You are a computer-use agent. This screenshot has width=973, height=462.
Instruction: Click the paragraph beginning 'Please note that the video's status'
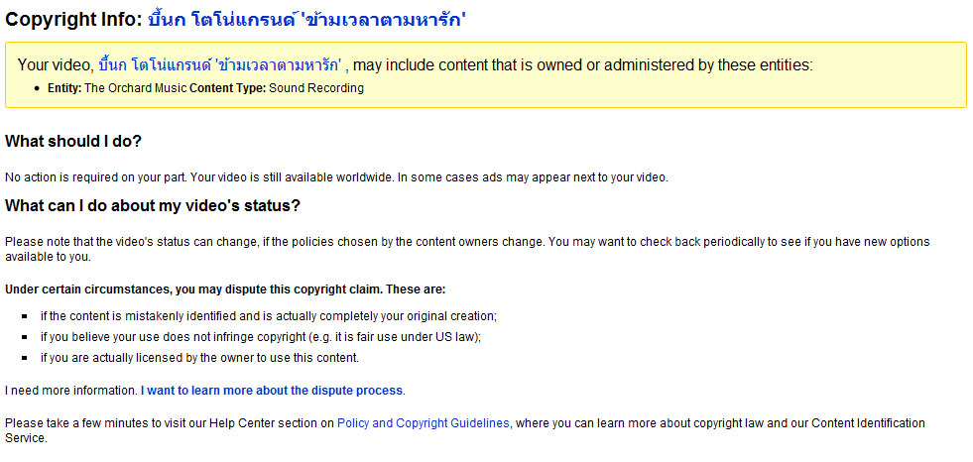click(467, 249)
